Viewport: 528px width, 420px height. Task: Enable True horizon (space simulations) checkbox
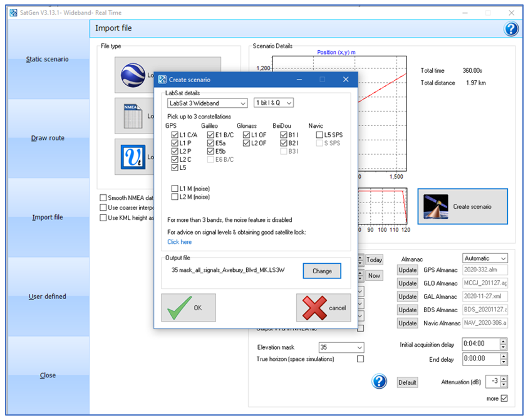coord(360,359)
